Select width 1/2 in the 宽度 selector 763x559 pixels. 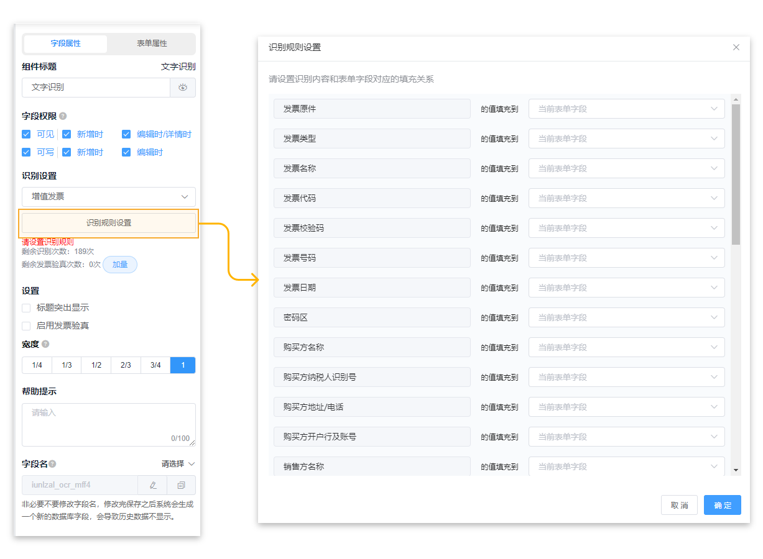click(96, 365)
